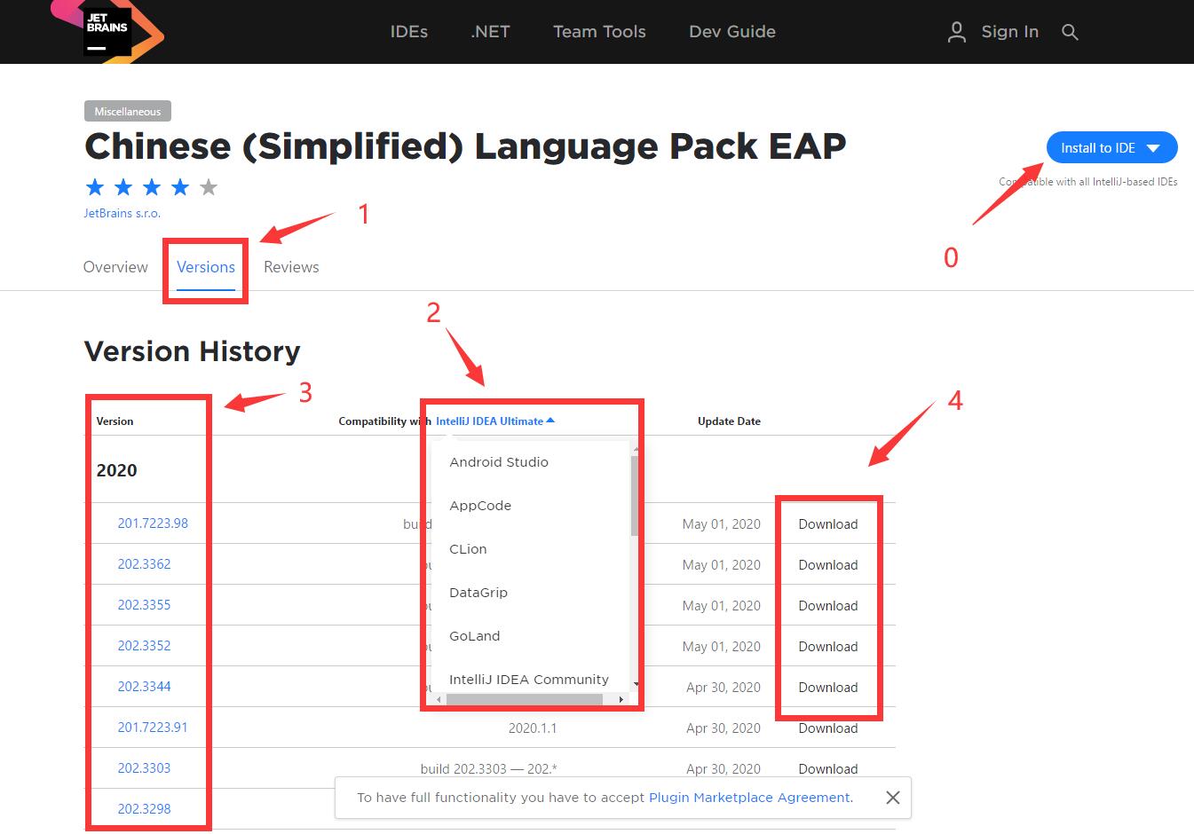
Task: Click the 2020.1.1 compatibility text
Action: click(533, 728)
